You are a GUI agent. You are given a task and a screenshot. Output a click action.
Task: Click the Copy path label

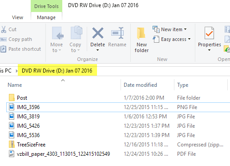point(20,39)
